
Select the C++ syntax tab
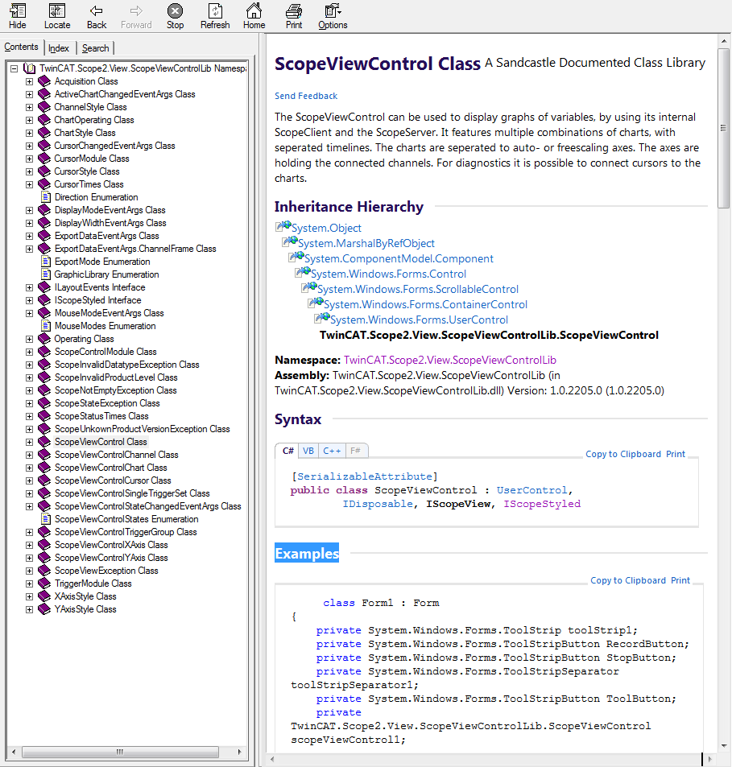pos(332,451)
